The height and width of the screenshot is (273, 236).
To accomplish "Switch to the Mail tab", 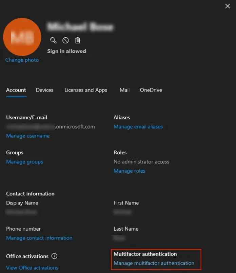I will click(125, 90).
